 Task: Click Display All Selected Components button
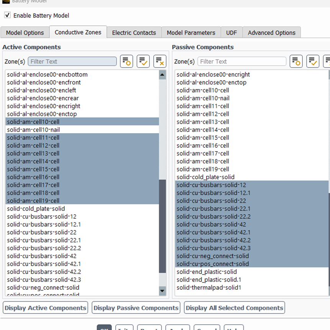[234, 308]
